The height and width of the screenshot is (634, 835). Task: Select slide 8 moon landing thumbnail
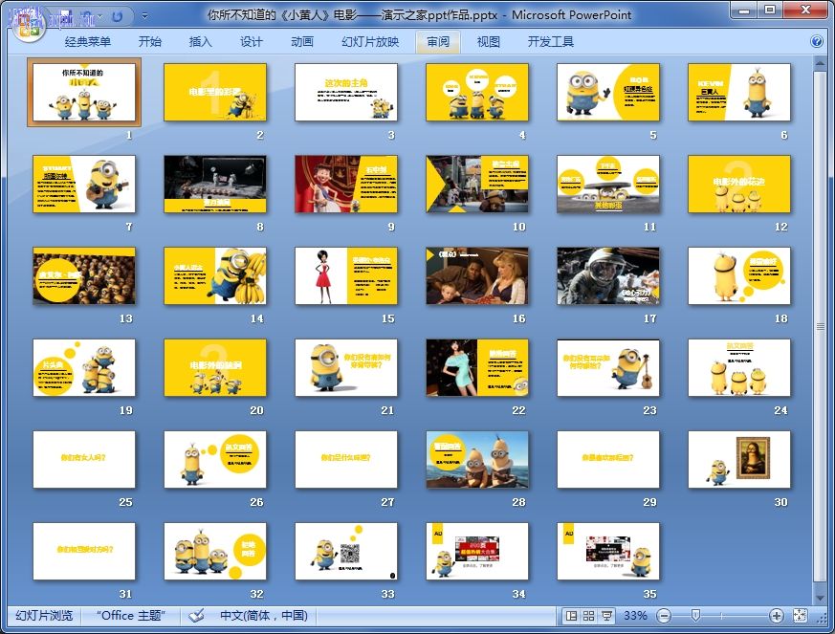[x=215, y=185]
